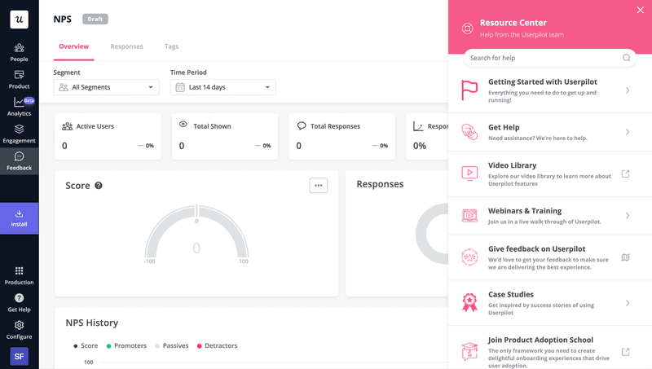The width and height of the screenshot is (652, 369).
Task: Click the Get Help question icon in sidebar
Action: [19, 302]
